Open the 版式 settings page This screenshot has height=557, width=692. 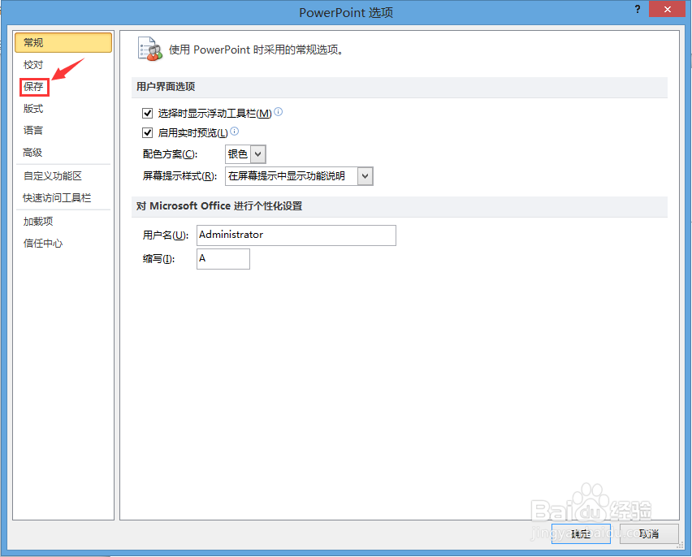click(x=33, y=108)
